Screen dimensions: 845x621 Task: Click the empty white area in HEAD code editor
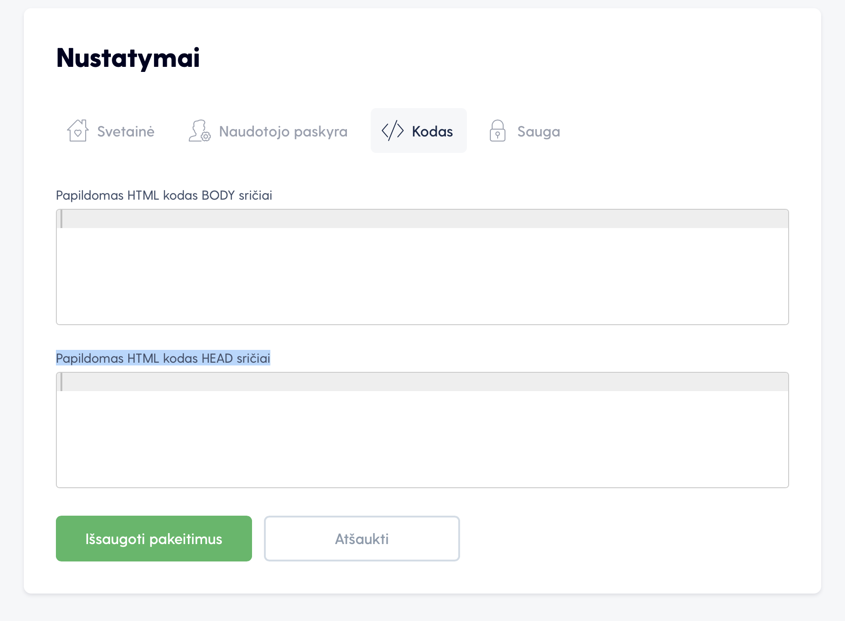tap(422, 439)
